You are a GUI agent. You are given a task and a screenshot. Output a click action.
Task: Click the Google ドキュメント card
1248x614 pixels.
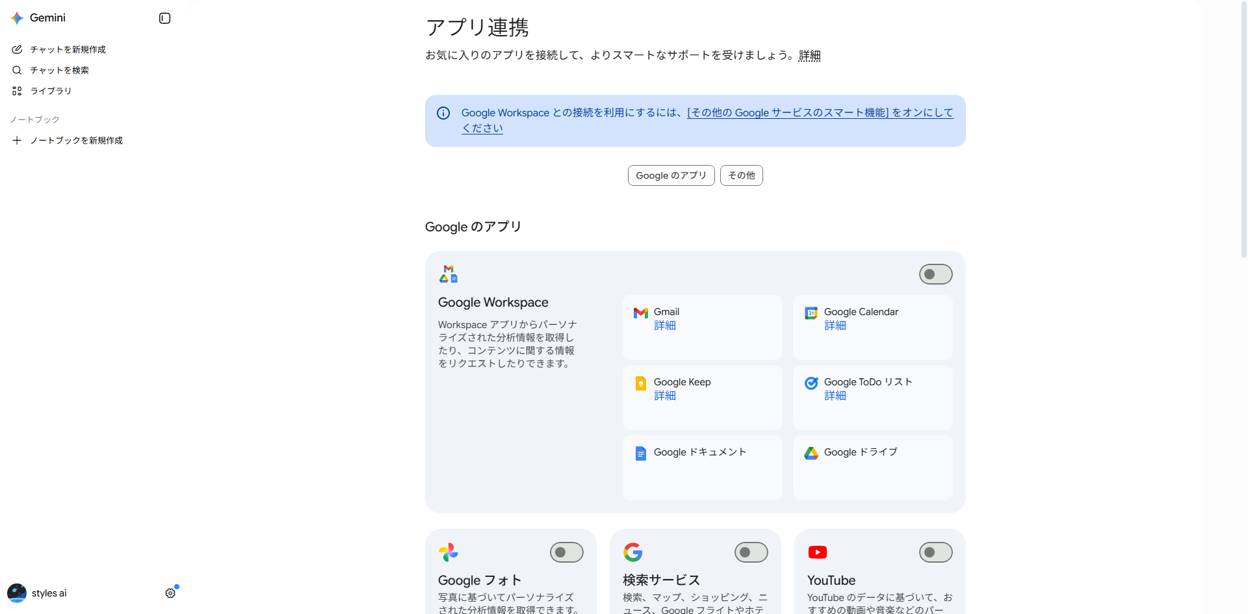pyautogui.click(x=703, y=468)
